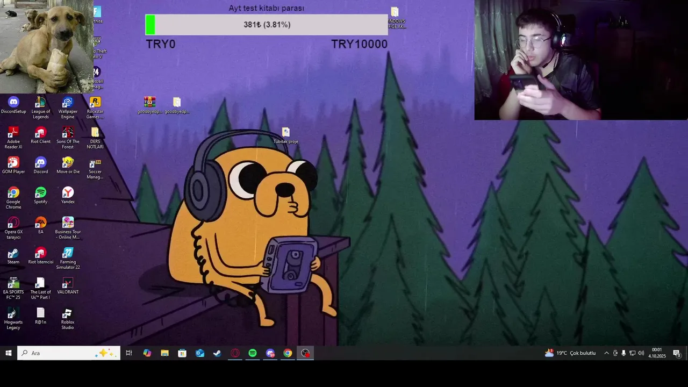Click the microphone tray icon

coord(623,353)
